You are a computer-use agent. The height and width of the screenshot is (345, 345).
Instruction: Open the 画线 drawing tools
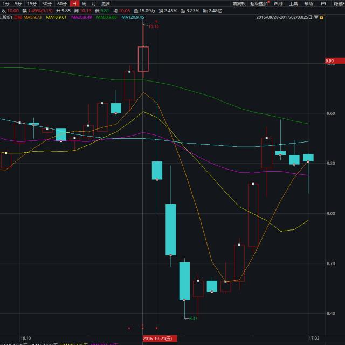(278, 3)
